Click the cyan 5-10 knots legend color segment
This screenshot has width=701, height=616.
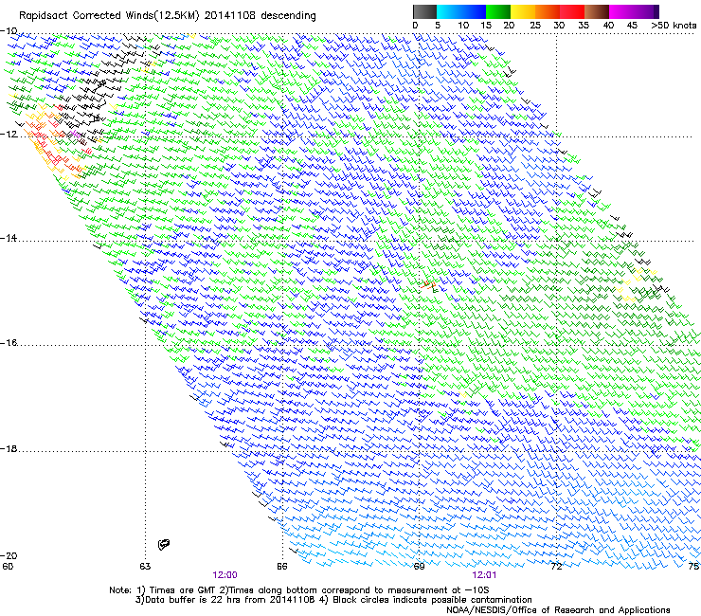(x=449, y=11)
